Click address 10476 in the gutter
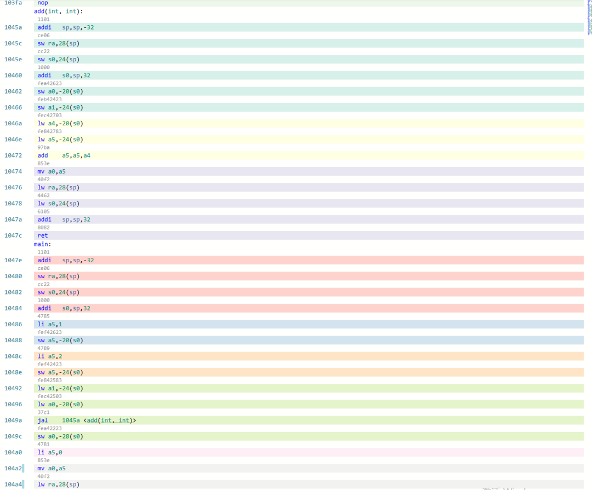Image resolution: width=592 pixels, height=490 pixels. tap(13, 187)
